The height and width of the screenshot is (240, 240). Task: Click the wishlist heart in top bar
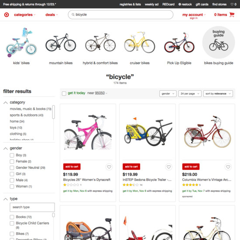232,4
